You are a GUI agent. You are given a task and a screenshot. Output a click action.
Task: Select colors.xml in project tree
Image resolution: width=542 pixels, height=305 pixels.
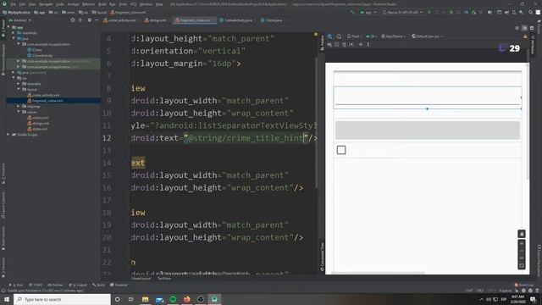[40, 118]
